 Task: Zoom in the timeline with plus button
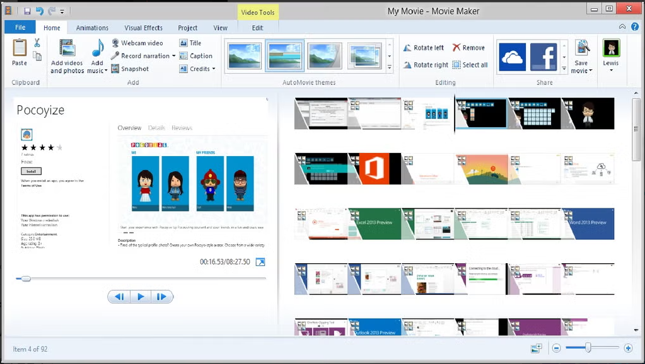click(628, 348)
